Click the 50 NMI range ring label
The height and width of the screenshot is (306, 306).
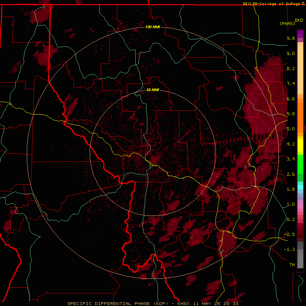pyautogui.click(x=153, y=90)
